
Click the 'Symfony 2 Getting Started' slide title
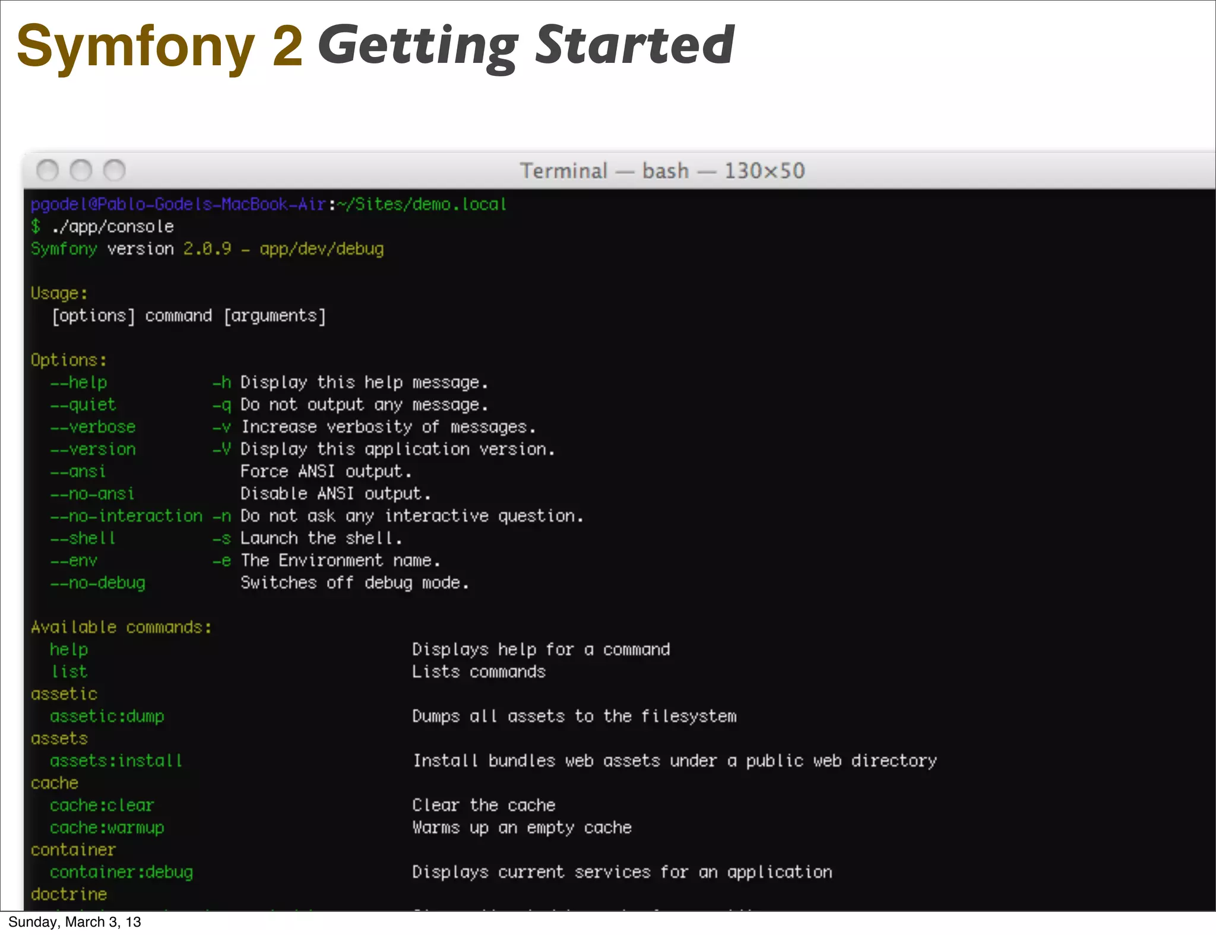[x=375, y=47]
